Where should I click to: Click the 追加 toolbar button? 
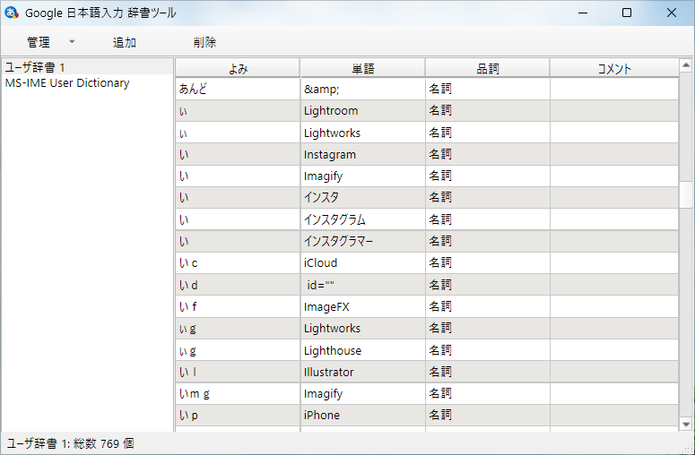(x=125, y=42)
